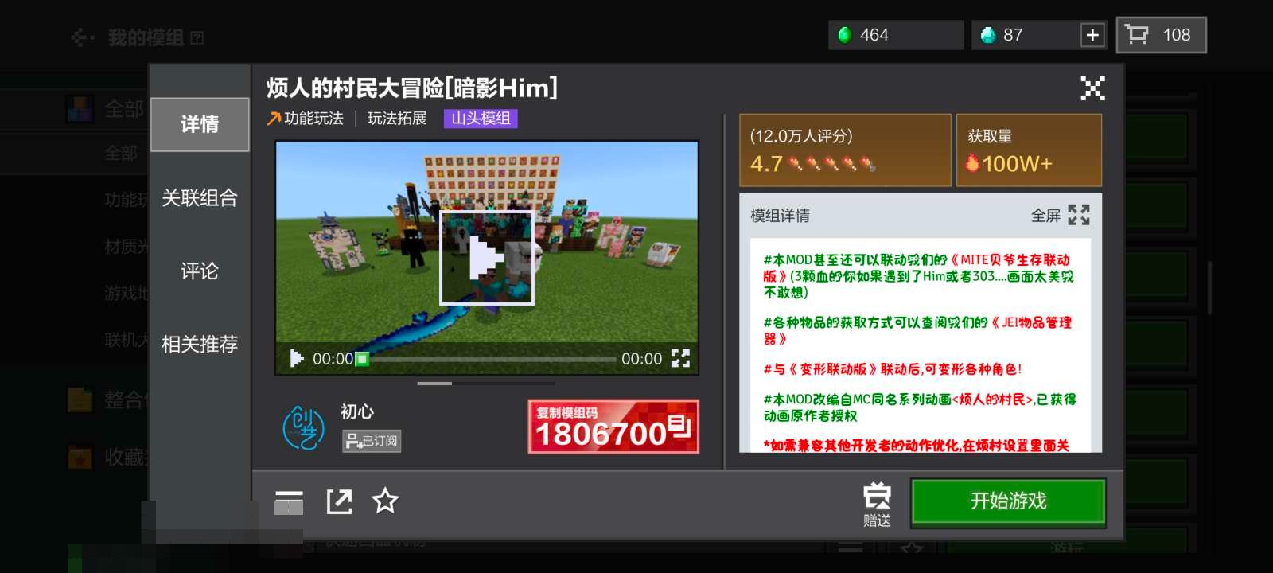Click the 我的模组 back arrow icon
The height and width of the screenshot is (573, 1273).
pyautogui.click(x=82, y=37)
